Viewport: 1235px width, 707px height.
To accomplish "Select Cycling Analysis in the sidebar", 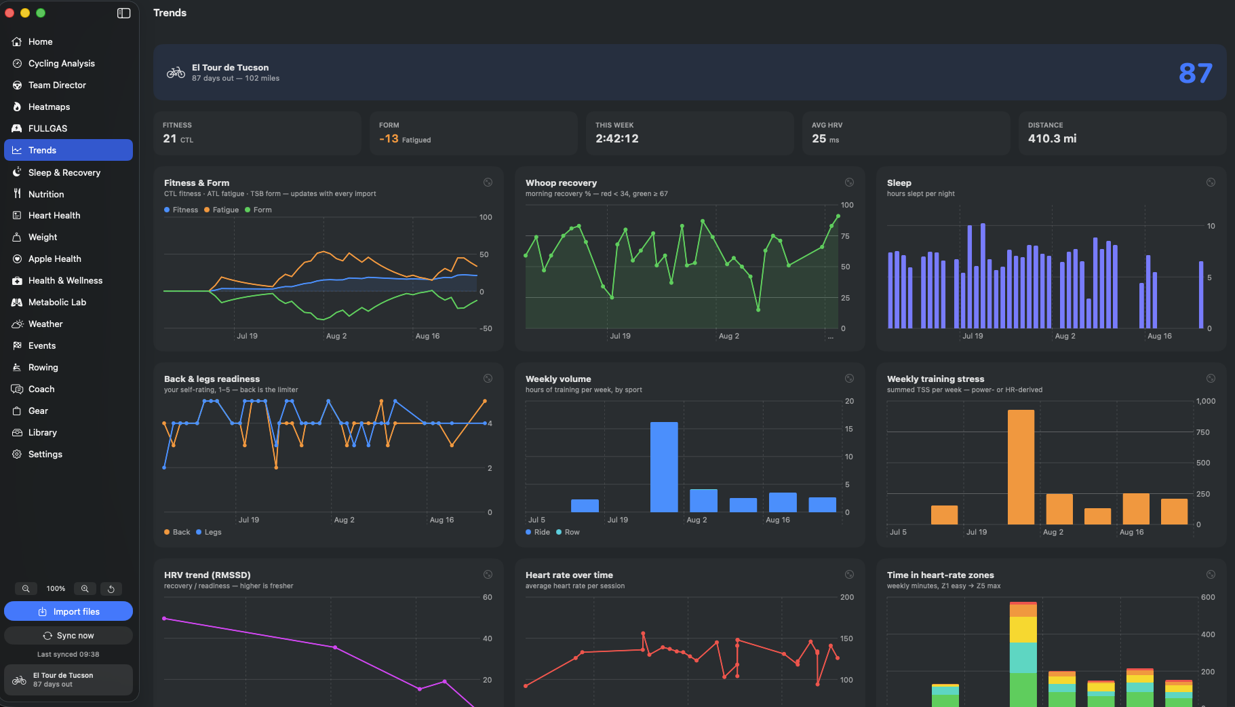I will point(68,63).
